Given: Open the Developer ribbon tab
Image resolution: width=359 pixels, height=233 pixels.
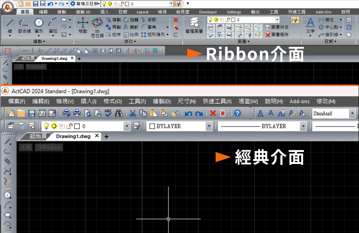Looking at the screenshot, I should pyautogui.click(x=208, y=12).
